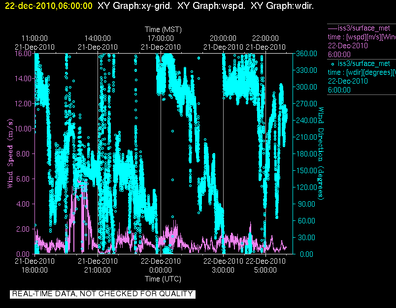Click the 6.00 wind speed axis value
Image resolution: width=396 pixels, height=308 pixels.
[x=23, y=179]
